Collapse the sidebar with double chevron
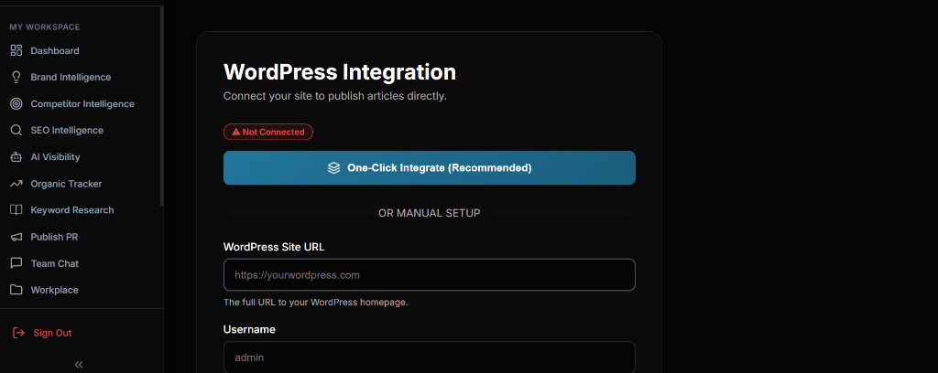Screen dimensions: 938x373 pos(79,364)
